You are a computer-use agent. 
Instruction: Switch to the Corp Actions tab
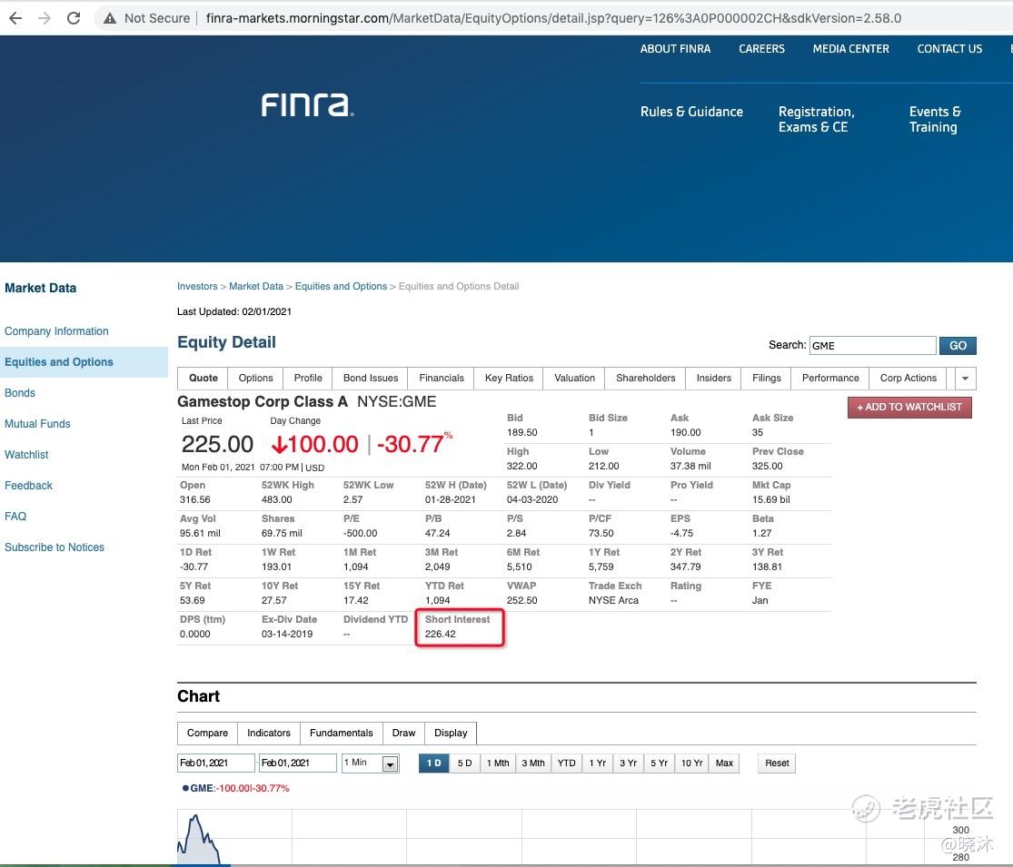pos(908,379)
